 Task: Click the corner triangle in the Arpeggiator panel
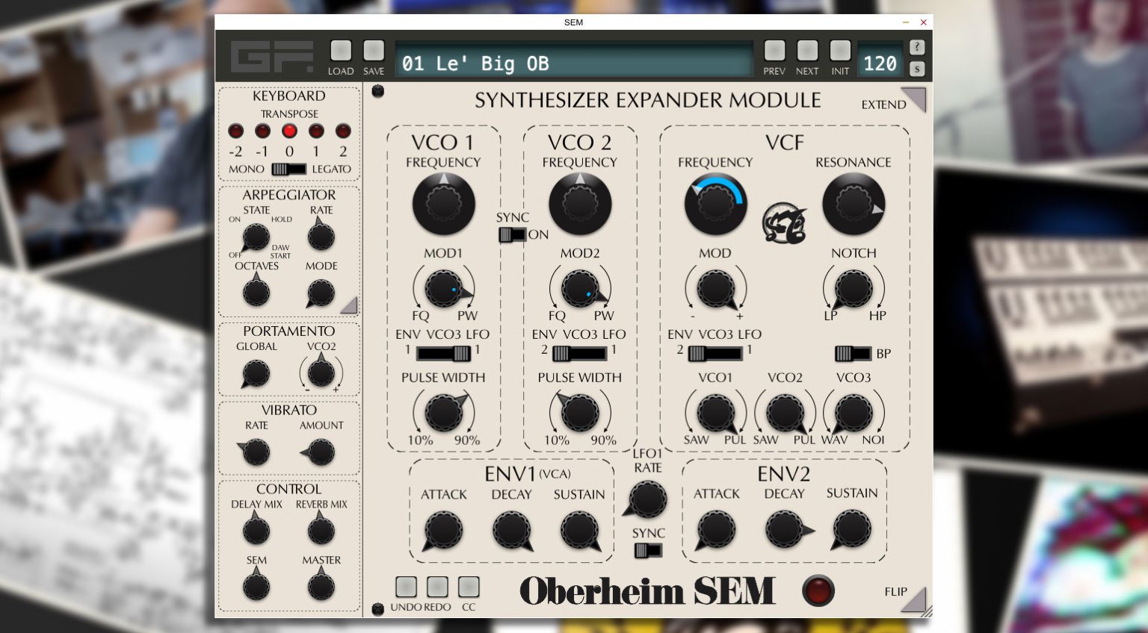pos(350,305)
